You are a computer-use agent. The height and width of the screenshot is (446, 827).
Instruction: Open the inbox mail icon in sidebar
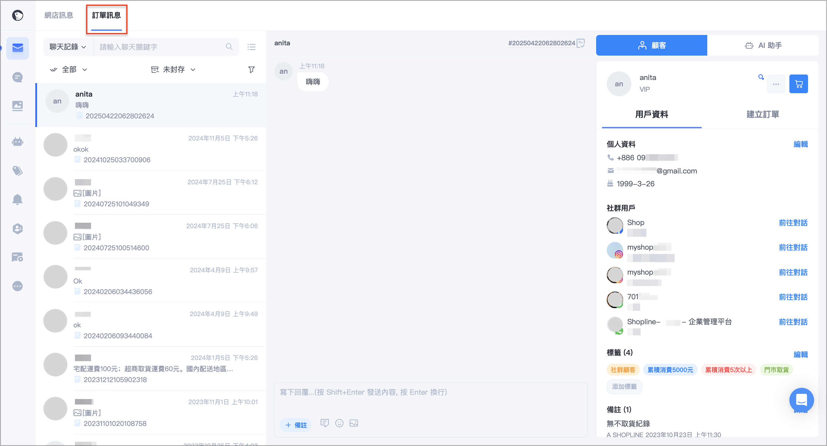pos(18,48)
